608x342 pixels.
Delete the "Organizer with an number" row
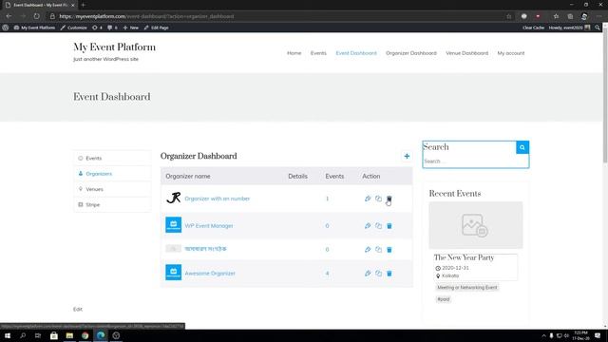[x=389, y=199]
